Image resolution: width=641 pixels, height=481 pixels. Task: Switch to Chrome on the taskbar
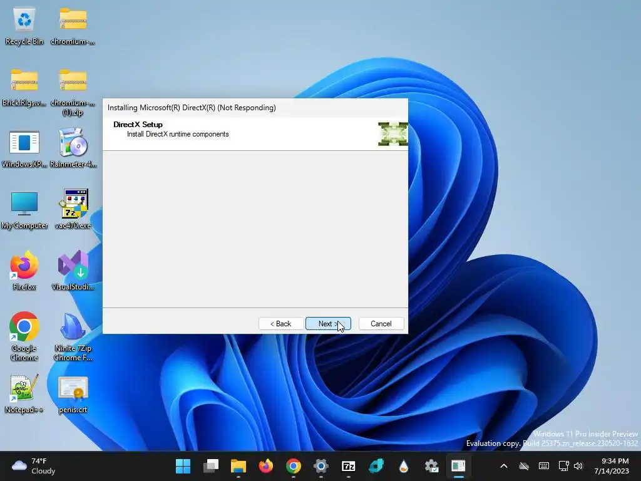point(294,466)
